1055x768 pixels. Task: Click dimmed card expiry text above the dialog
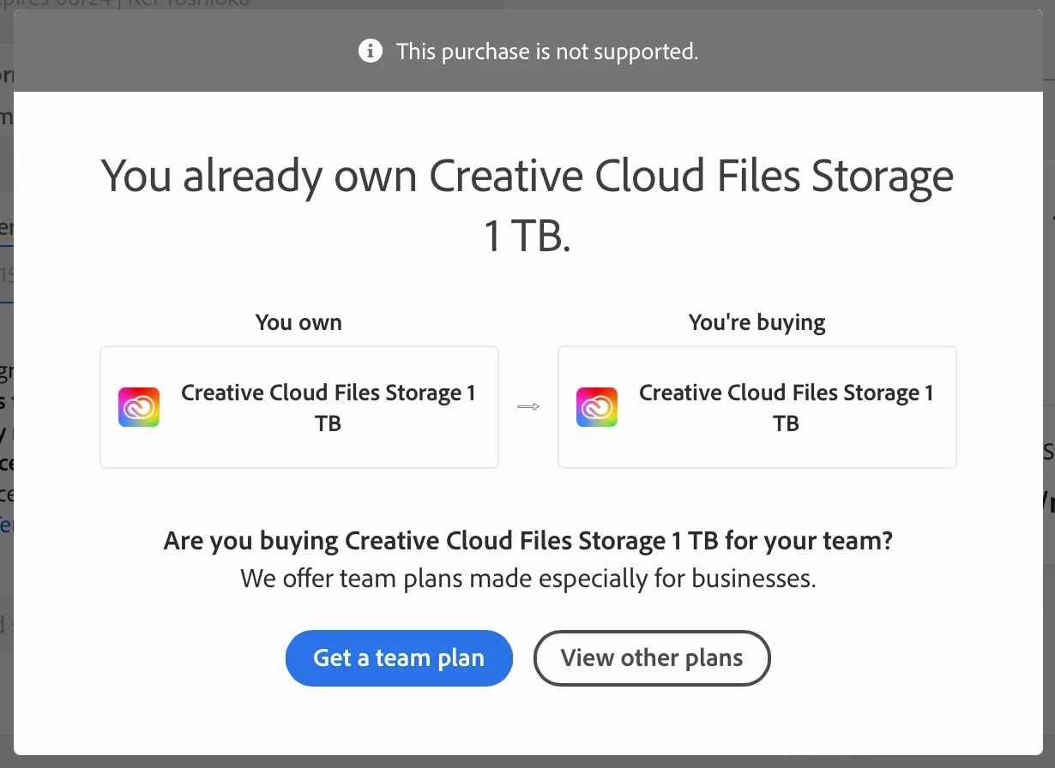click(x=129, y=3)
